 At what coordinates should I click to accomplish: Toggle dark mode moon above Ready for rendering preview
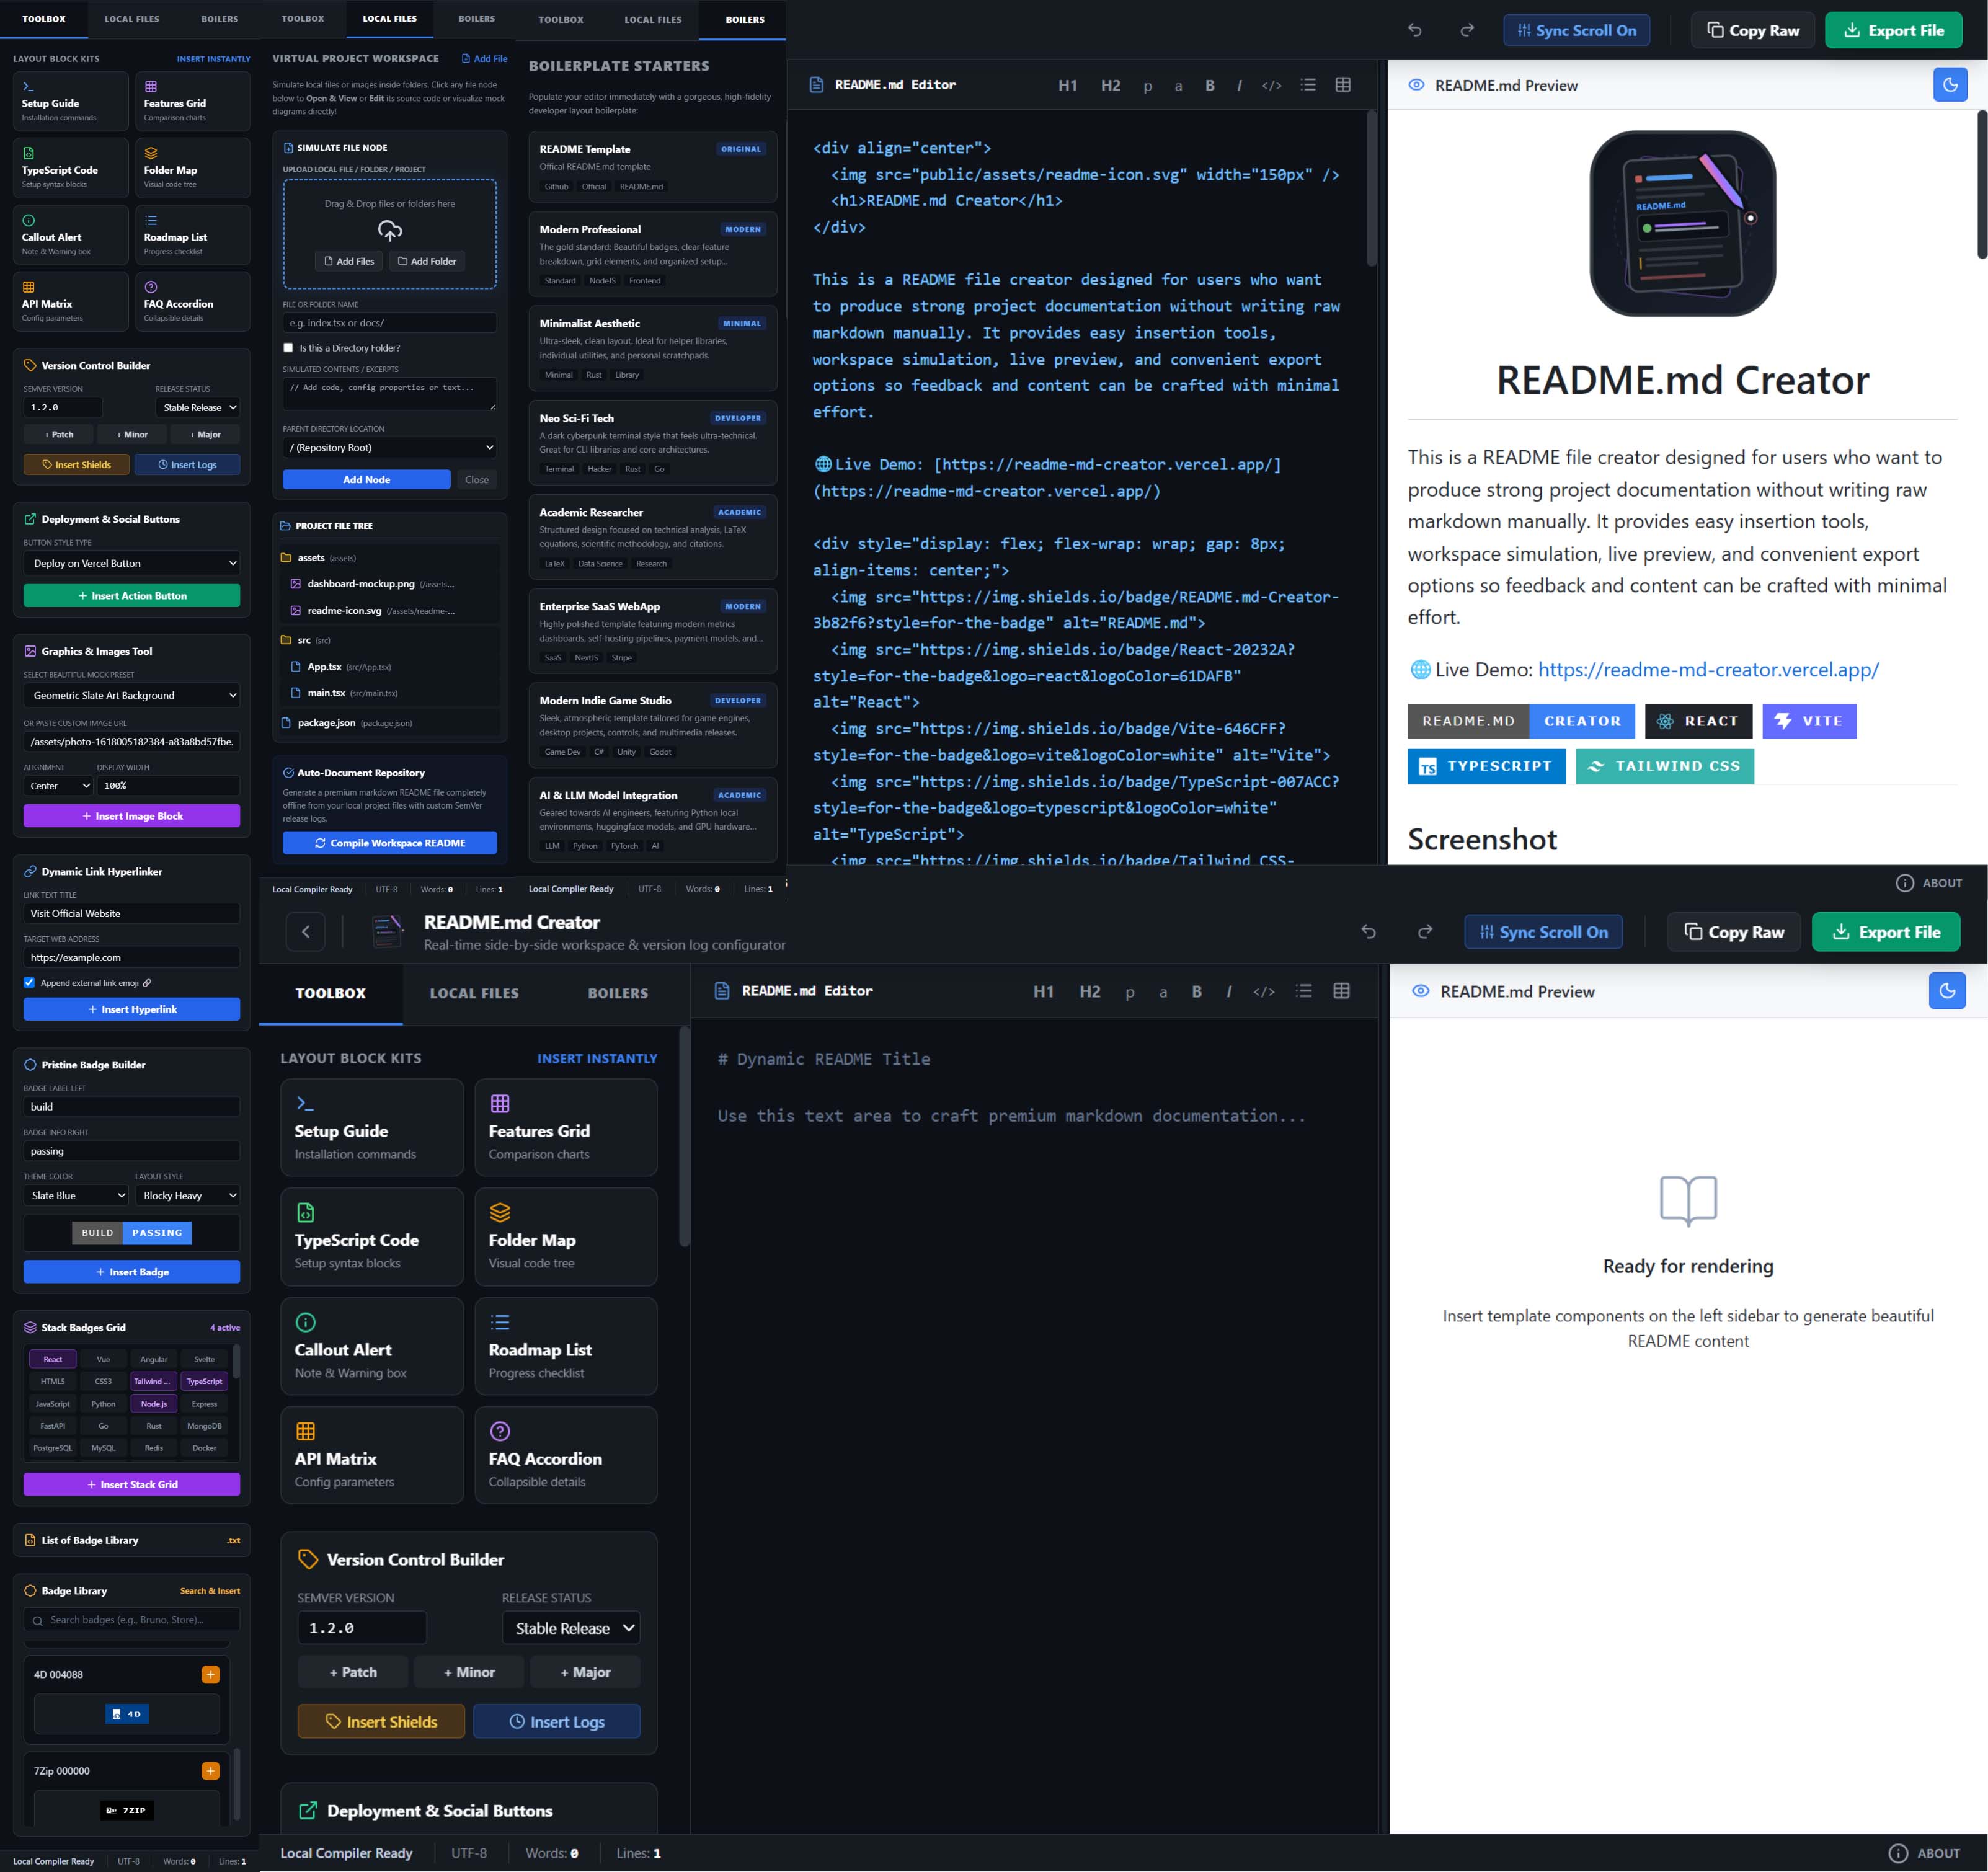[1947, 991]
